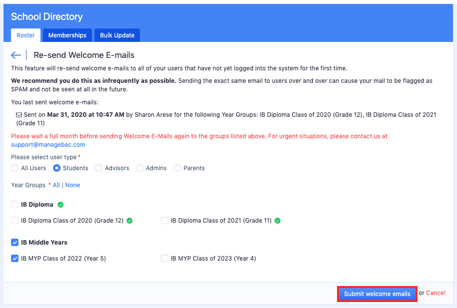Screen dimensions: 457x308
Task: Click the back arrow icon
Action: pyautogui.click(x=16, y=55)
